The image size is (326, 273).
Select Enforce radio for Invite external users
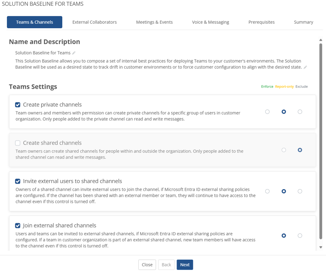267,191
